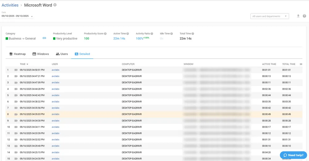Show Activity Ratio info icon

point(152,34)
